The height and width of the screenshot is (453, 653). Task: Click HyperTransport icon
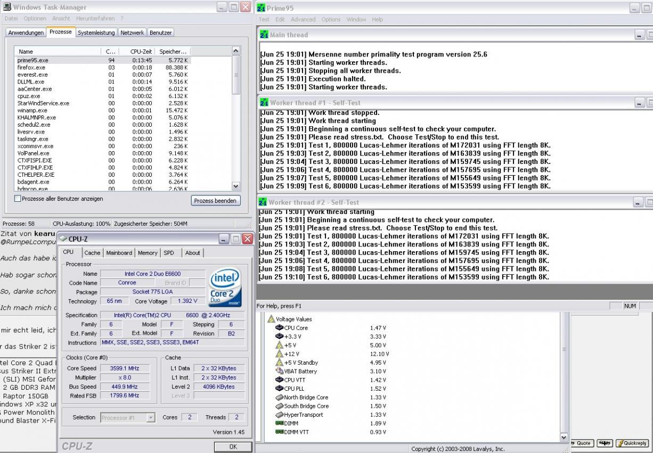click(x=279, y=415)
